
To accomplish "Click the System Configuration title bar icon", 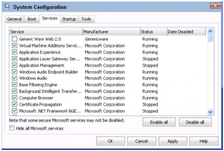I will click(7, 7).
